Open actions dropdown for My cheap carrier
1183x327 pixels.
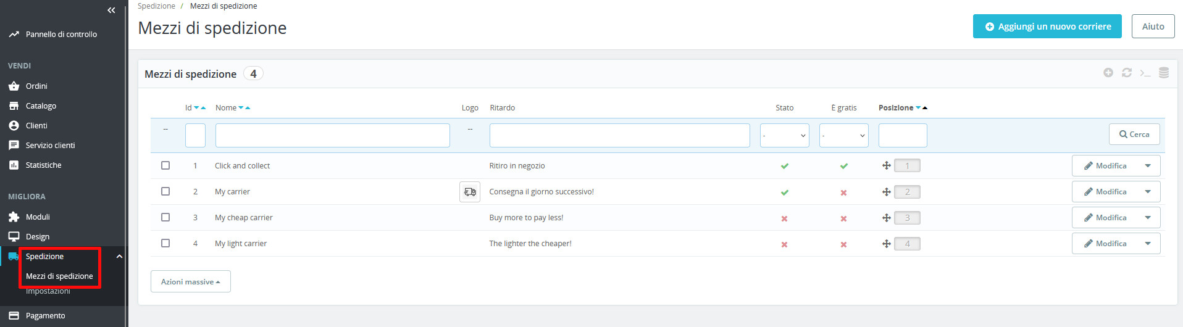point(1148,218)
